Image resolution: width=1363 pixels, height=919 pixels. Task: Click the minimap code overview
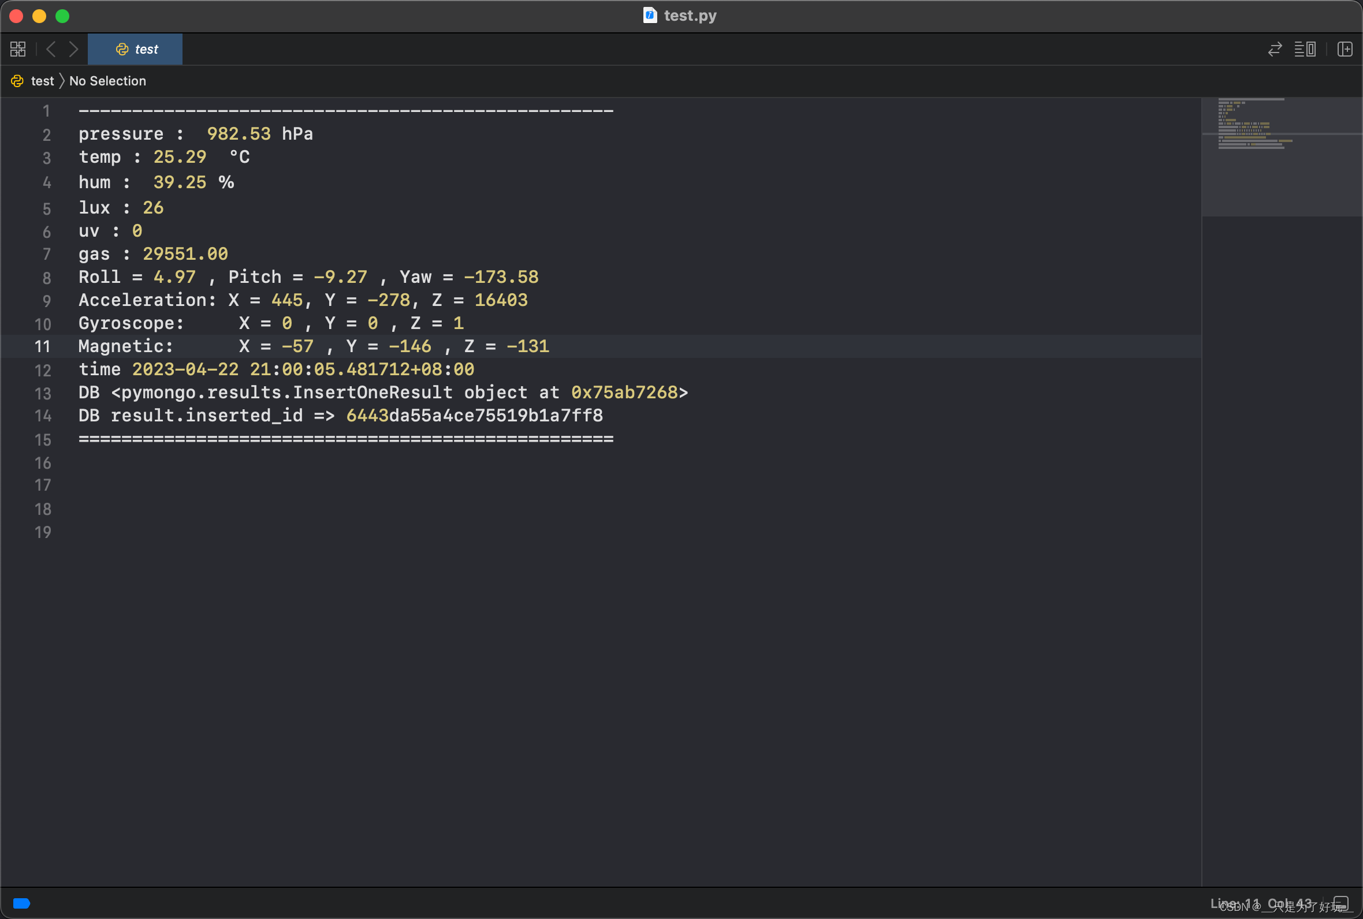(1282, 157)
